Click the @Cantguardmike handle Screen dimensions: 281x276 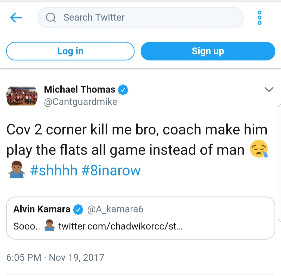click(80, 102)
